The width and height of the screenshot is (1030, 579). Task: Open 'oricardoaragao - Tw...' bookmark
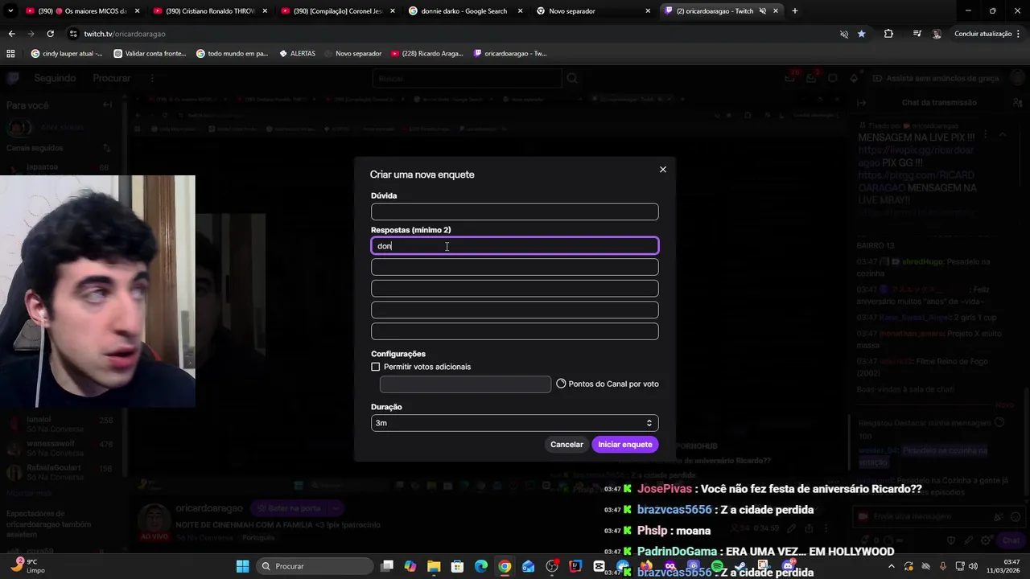(x=510, y=54)
